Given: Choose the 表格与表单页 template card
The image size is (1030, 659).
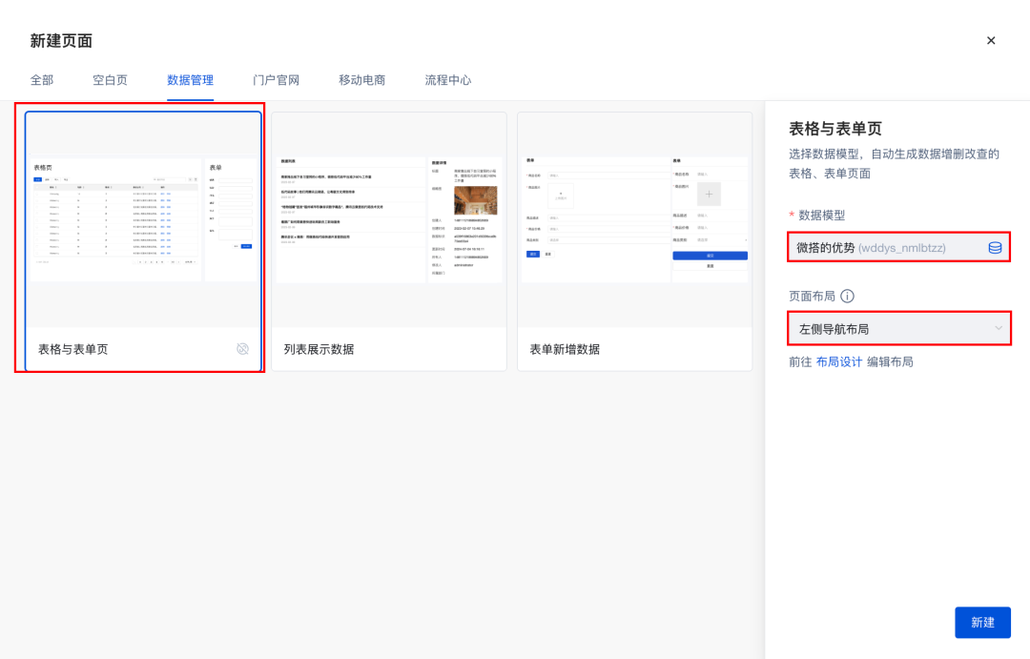Looking at the screenshot, I should click(143, 240).
